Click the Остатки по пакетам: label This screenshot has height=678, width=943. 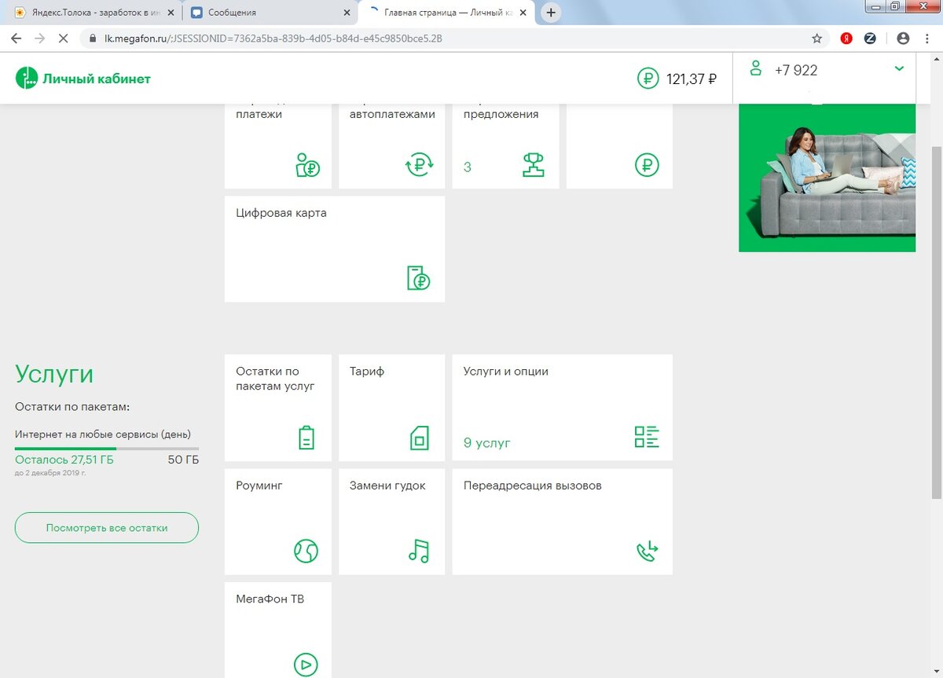[72, 407]
